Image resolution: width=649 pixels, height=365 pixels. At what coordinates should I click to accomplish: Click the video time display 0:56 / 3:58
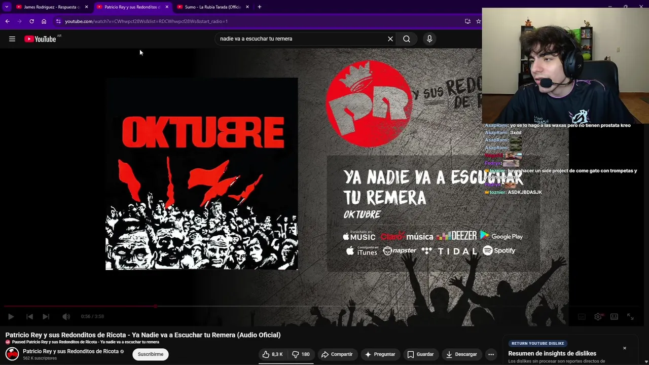92,316
